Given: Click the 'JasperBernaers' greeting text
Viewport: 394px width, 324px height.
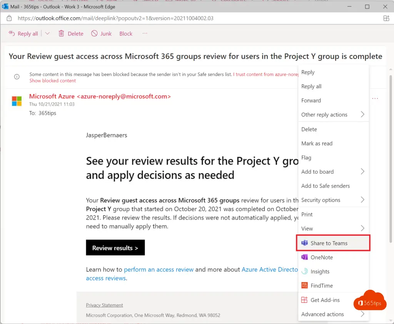Looking at the screenshot, I should (107, 135).
